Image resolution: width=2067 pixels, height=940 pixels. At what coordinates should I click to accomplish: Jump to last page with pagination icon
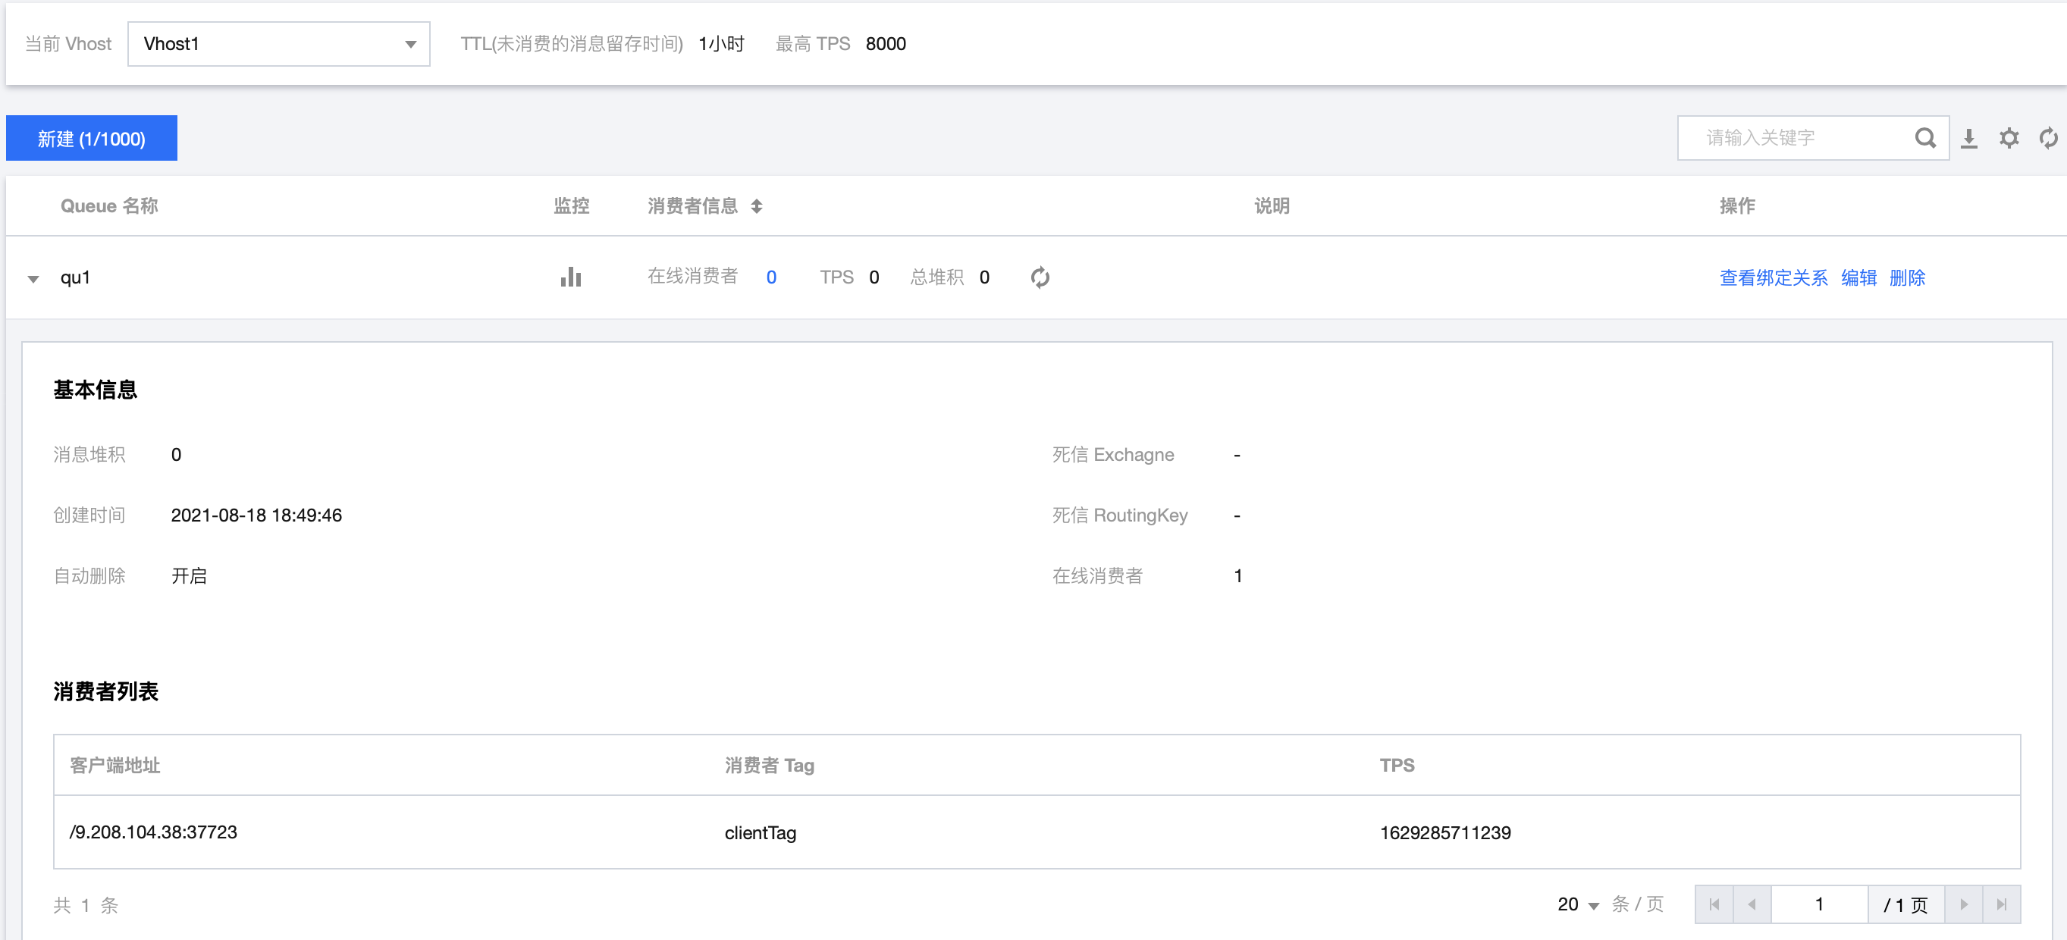2003,904
